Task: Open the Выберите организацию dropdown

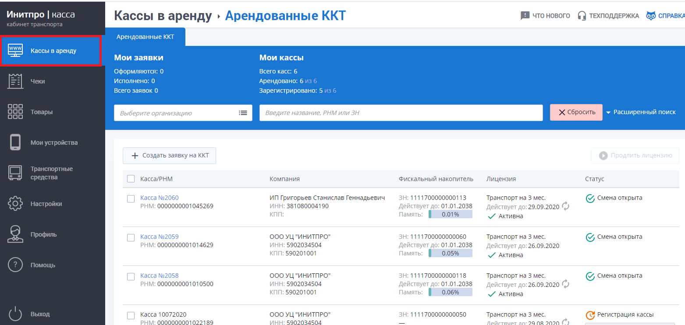Action: click(x=183, y=113)
